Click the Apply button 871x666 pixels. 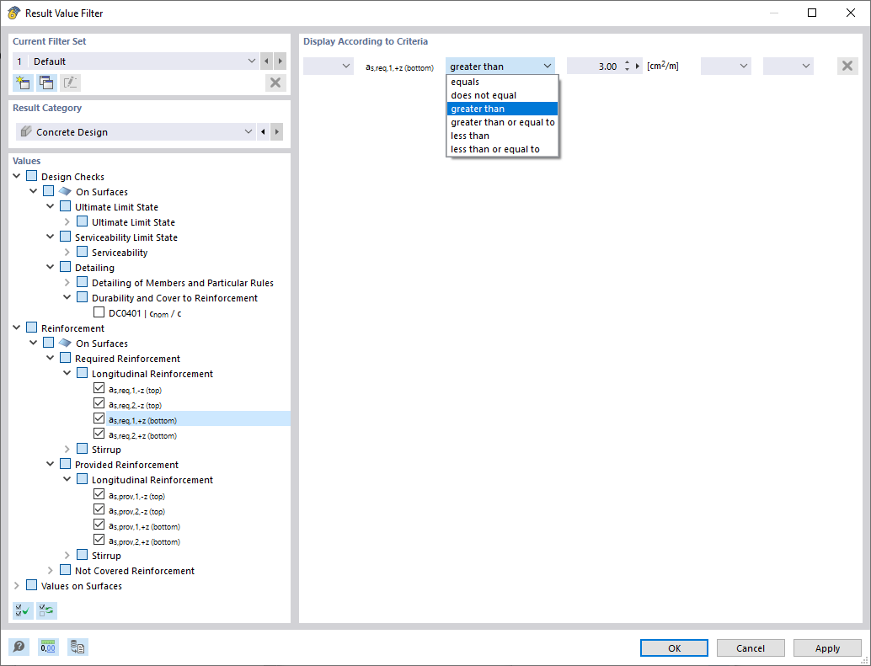[x=827, y=647]
